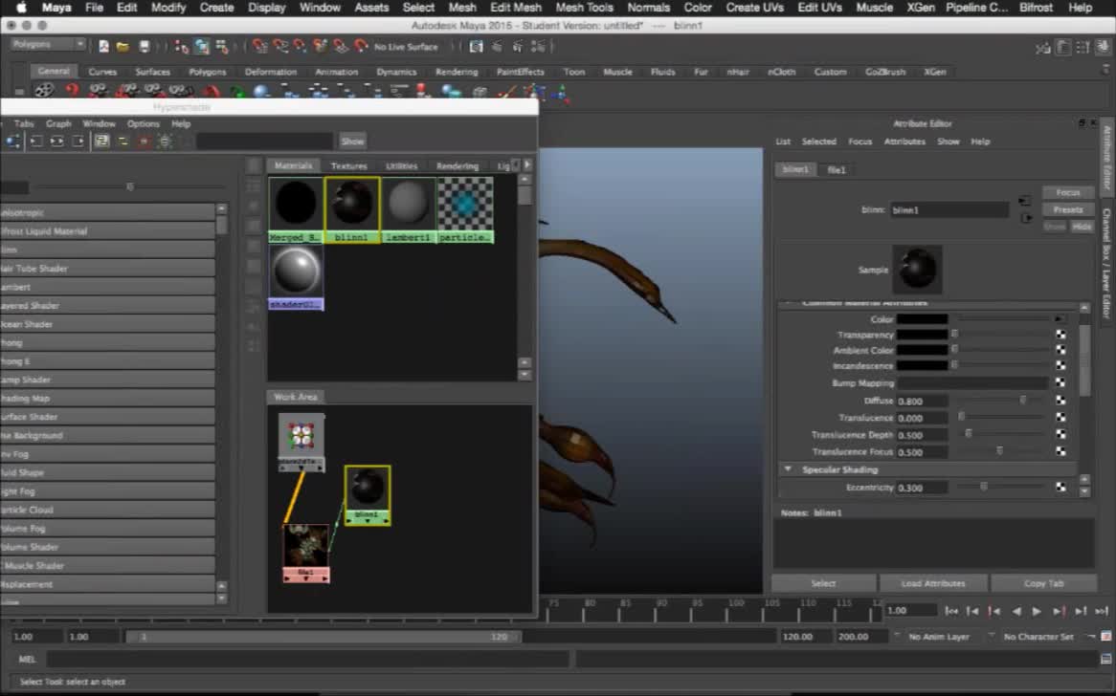Click Hypershade Output connections icon
The image size is (1116, 696).
(78, 141)
